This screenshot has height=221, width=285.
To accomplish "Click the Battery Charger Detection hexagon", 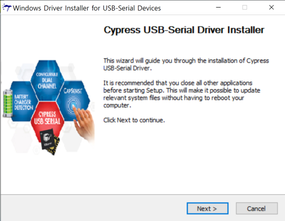I will click(23, 102).
